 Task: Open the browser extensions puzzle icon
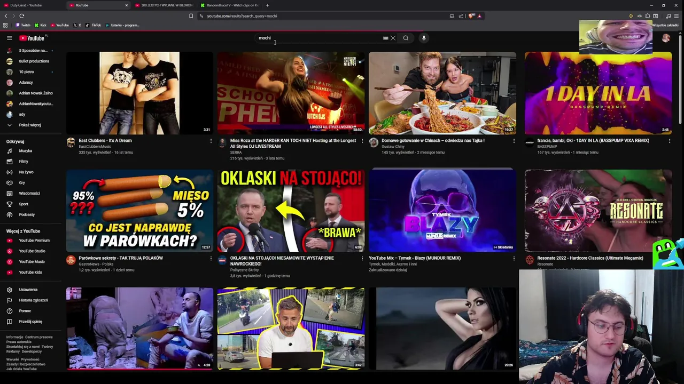click(647, 16)
